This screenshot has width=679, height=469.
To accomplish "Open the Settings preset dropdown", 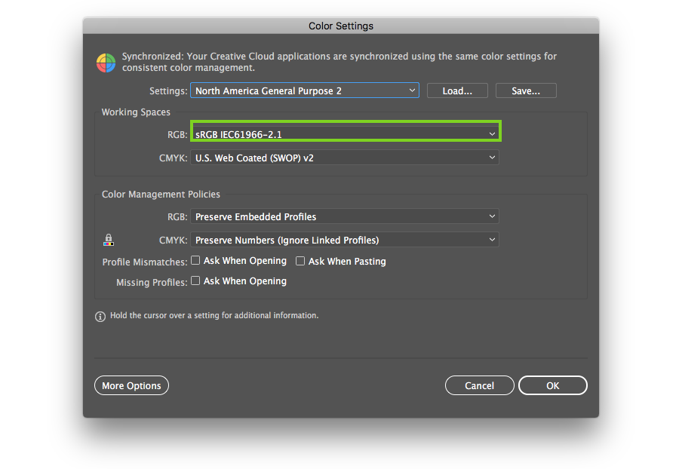I will pyautogui.click(x=305, y=90).
